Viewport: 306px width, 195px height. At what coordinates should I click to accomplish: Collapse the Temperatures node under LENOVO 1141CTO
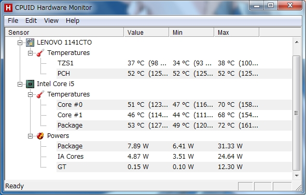click(30, 53)
